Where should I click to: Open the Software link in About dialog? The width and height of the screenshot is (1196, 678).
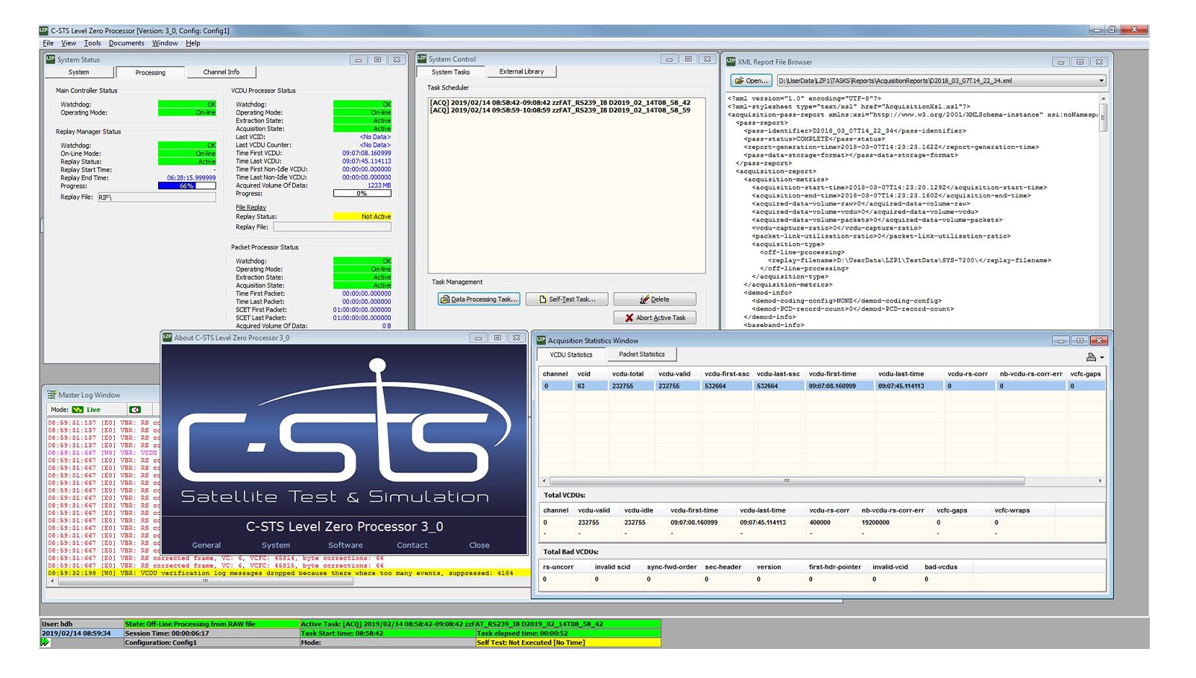tap(346, 545)
